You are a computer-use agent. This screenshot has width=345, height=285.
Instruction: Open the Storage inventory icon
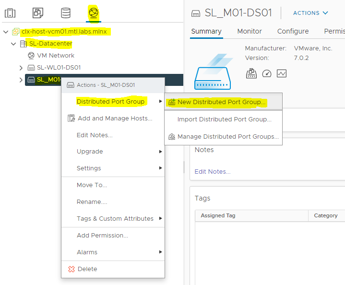pos(66,13)
